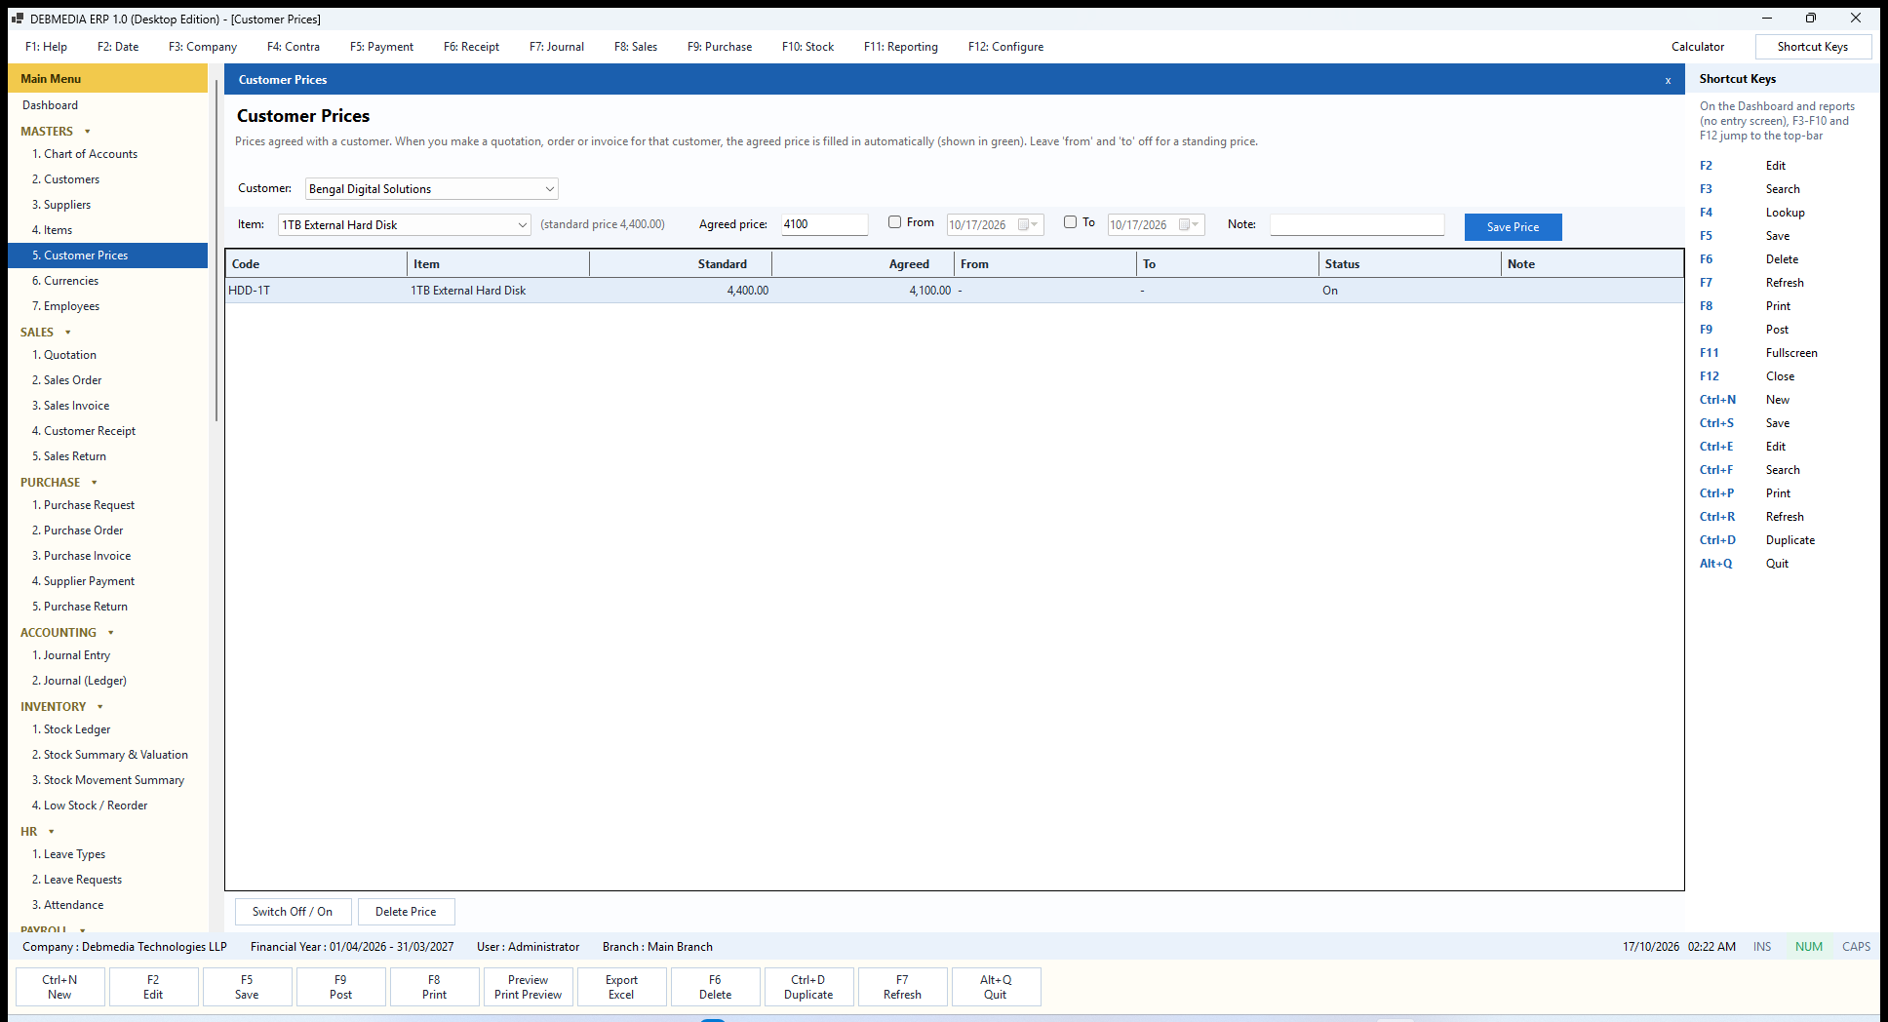
Task: Click Print Preview in bottom toolbar
Action: [528, 987]
